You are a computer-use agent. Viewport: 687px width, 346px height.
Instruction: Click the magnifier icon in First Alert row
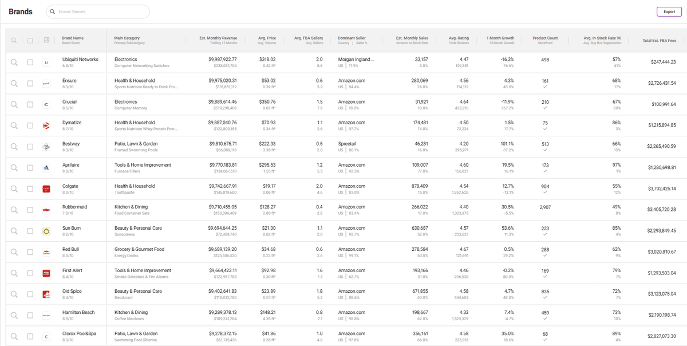pyautogui.click(x=14, y=273)
